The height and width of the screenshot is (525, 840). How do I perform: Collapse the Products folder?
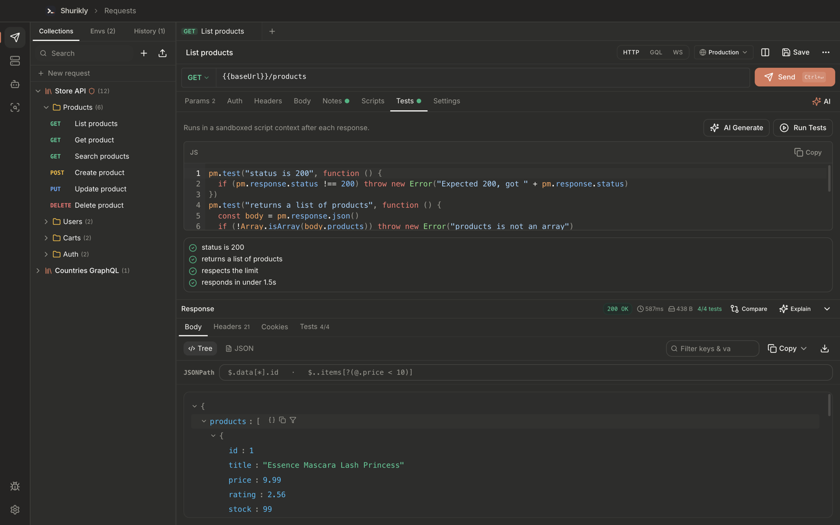click(x=46, y=107)
